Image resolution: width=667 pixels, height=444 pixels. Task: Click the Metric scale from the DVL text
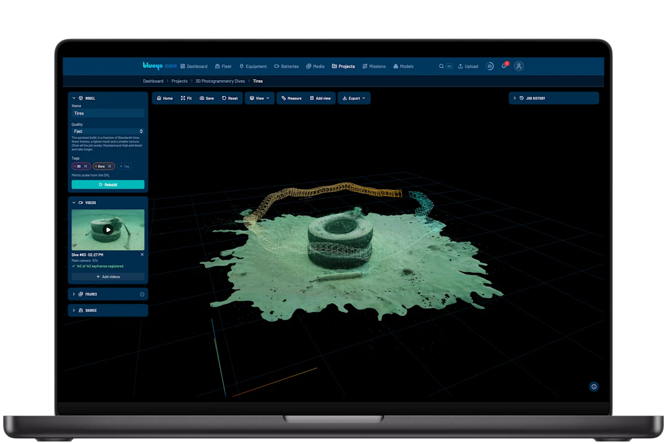tap(91, 175)
